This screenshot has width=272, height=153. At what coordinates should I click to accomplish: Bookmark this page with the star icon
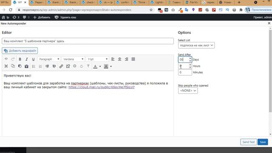click(x=151, y=10)
